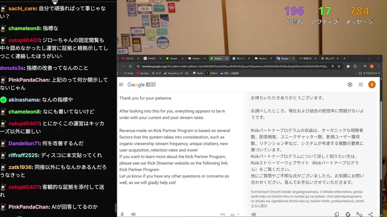This screenshot has width=387, height=217.
Task: Open Google Translate settings gear
Action: 350,85
